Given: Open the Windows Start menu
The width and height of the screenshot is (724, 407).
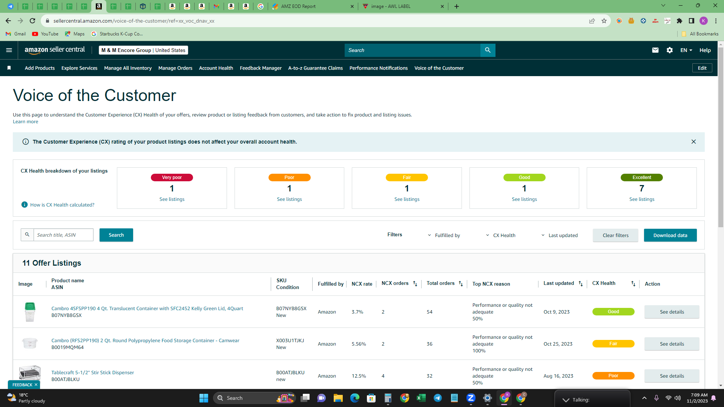Looking at the screenshot, I should pyautogui.click(x=204, y=398).
